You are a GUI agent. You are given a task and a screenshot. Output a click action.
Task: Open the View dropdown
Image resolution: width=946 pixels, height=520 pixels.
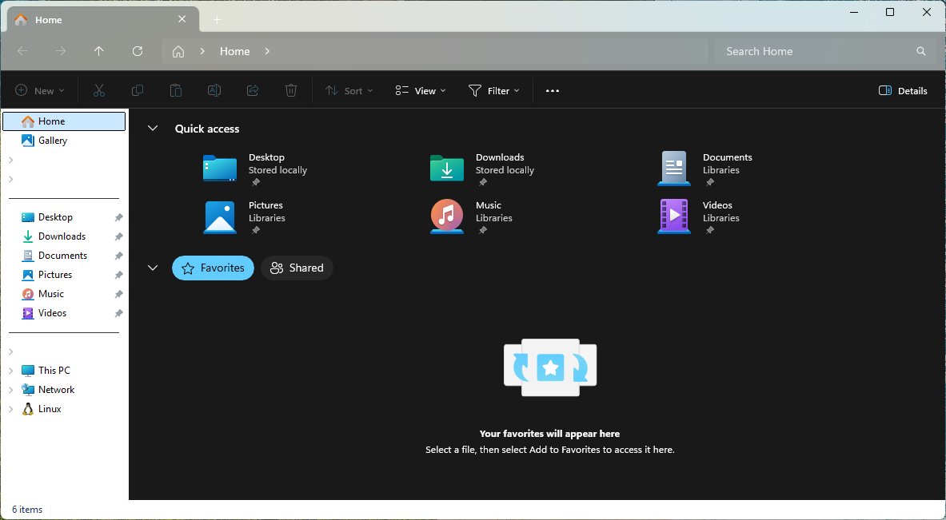coord(421,90)
